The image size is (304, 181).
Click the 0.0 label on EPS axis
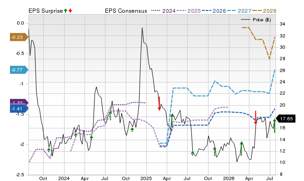coord(20,23)
